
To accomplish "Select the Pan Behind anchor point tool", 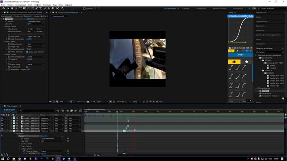I will click(28, 8).
